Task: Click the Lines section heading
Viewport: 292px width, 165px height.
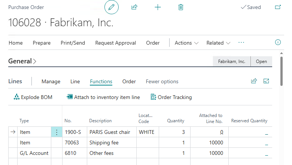Action: coord(15,81)
